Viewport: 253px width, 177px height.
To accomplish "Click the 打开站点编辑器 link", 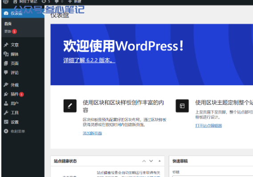I will pyautogui.click(x=208, y=126).
